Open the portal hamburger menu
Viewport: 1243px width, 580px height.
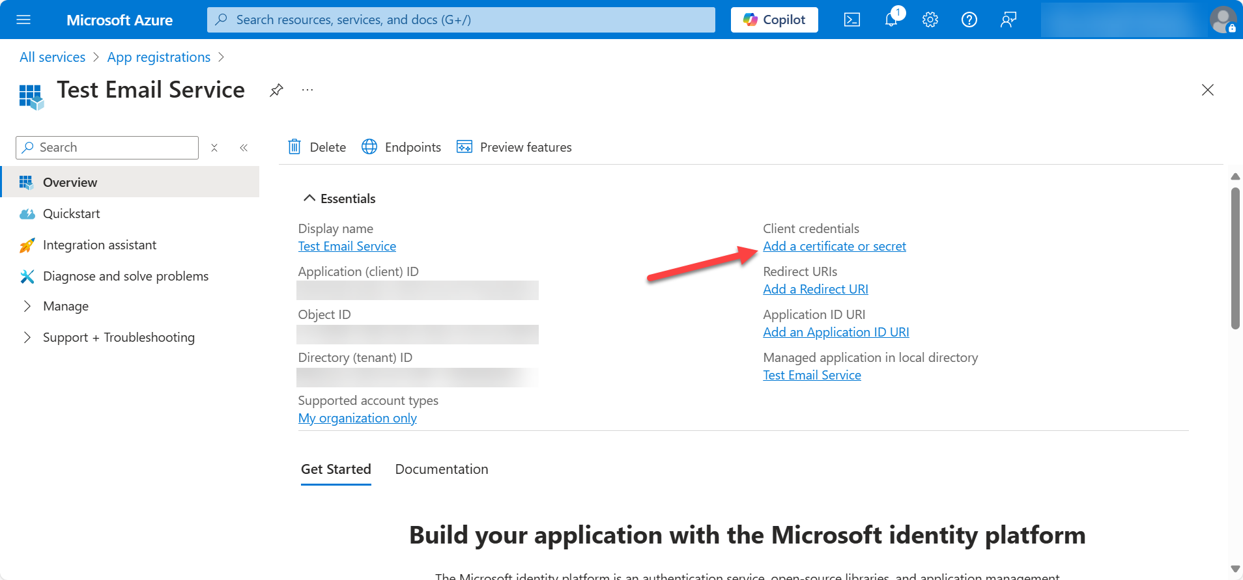tap(23, 20)
